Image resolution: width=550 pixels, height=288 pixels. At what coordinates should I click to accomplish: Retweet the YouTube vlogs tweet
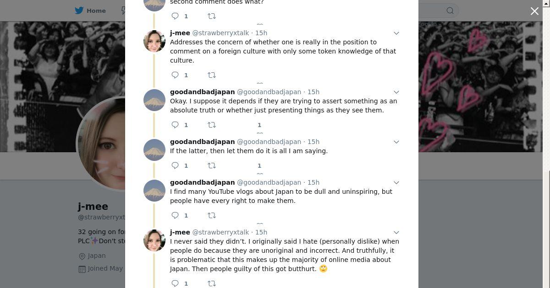pos(212,215)
